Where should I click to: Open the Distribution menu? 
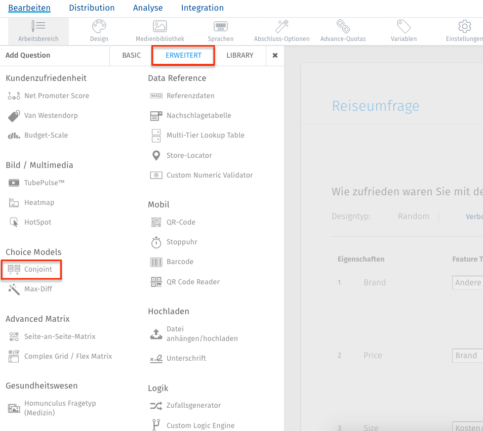[x=92, y=8]
